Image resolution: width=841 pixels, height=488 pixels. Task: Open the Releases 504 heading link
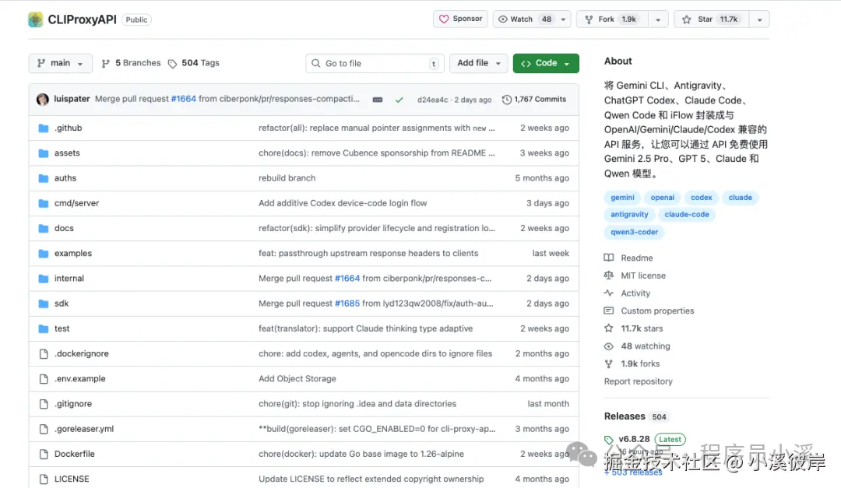click(x=635, y=416)
